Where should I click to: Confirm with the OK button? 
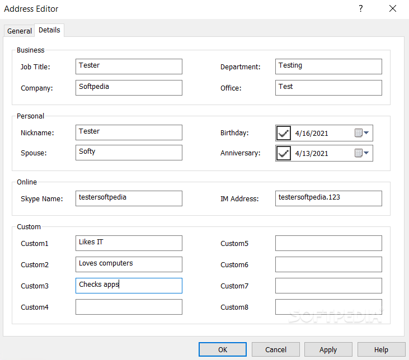point(223,349)
